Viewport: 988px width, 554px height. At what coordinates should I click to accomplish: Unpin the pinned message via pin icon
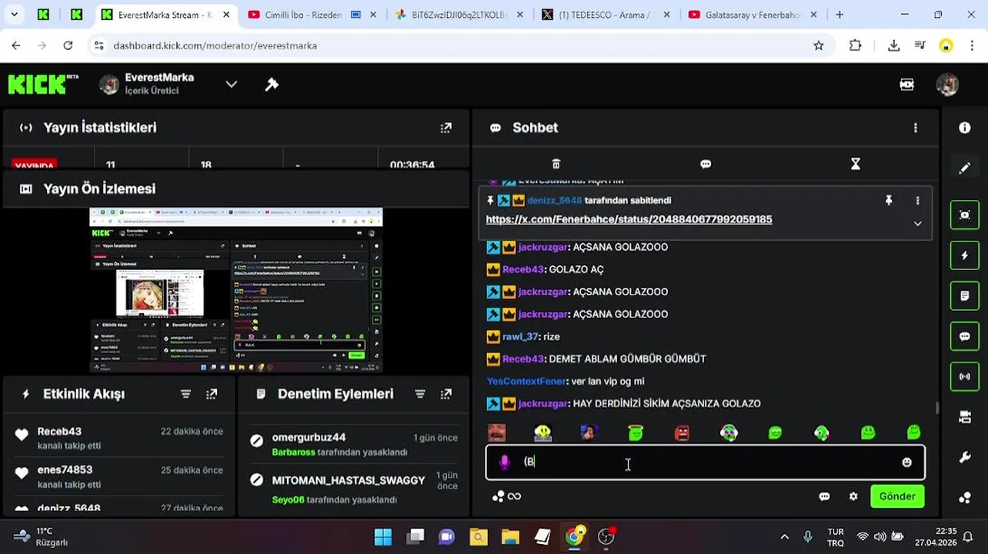pyautogui.click(x=888, y=200)
